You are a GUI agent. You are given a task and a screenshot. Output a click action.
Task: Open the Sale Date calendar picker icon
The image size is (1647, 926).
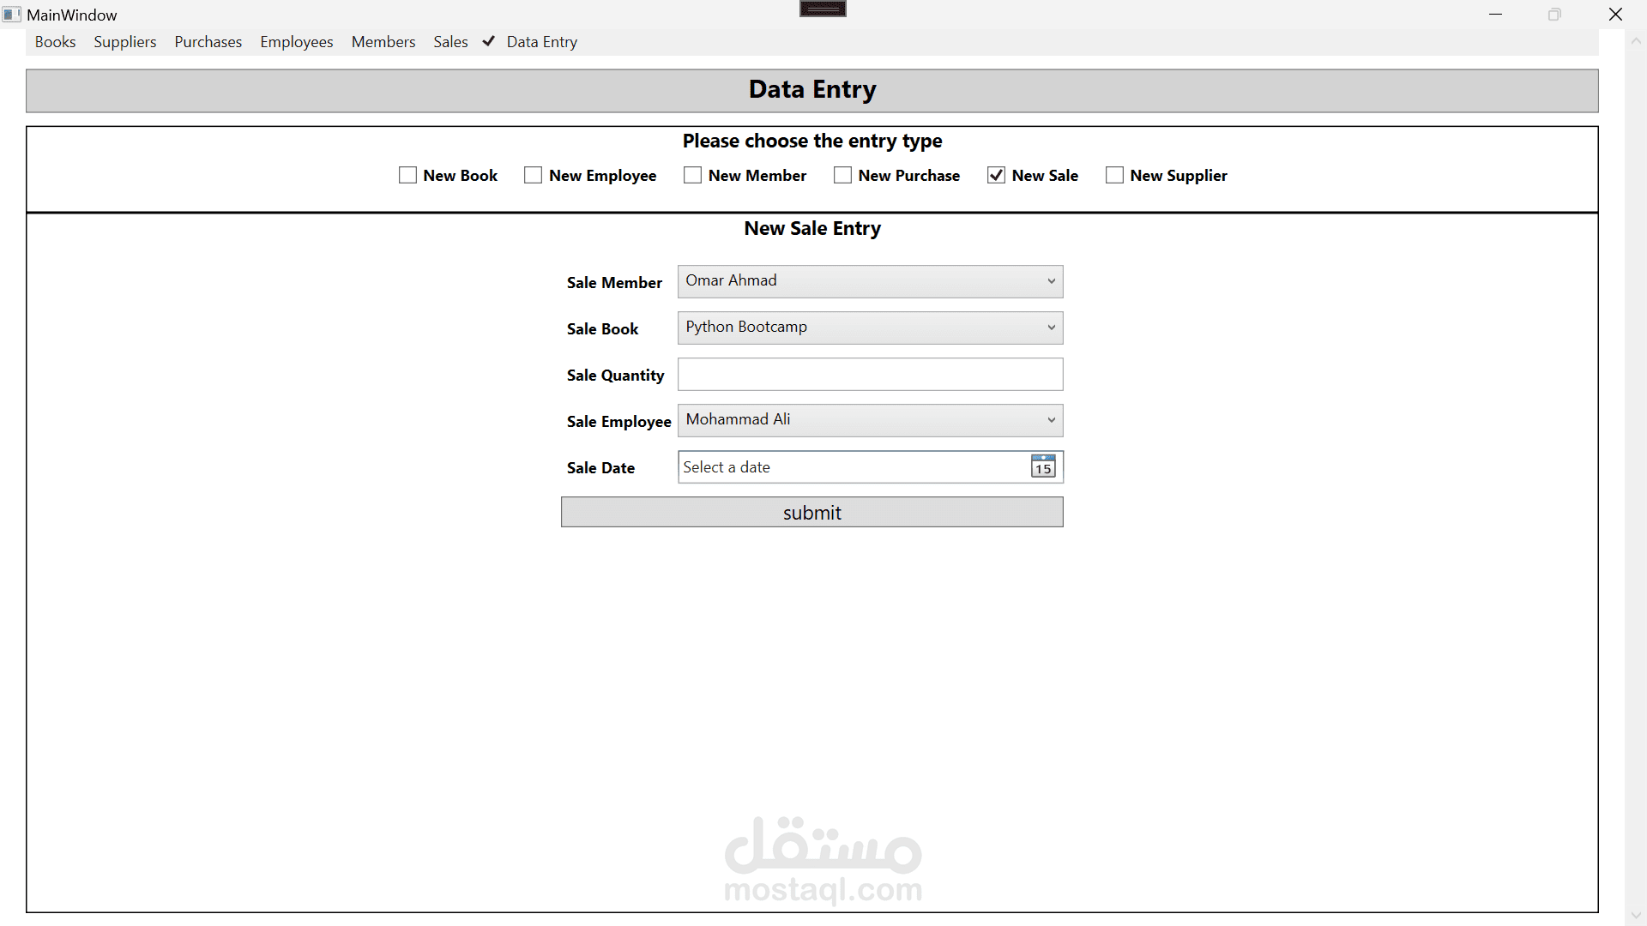[1042, 466]
